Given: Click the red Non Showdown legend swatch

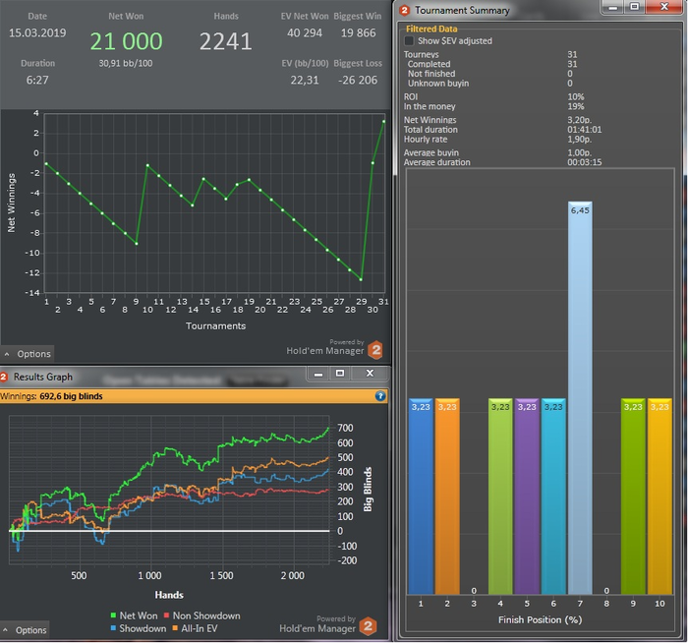Looking at the screenshot, I should click(167, 615).
